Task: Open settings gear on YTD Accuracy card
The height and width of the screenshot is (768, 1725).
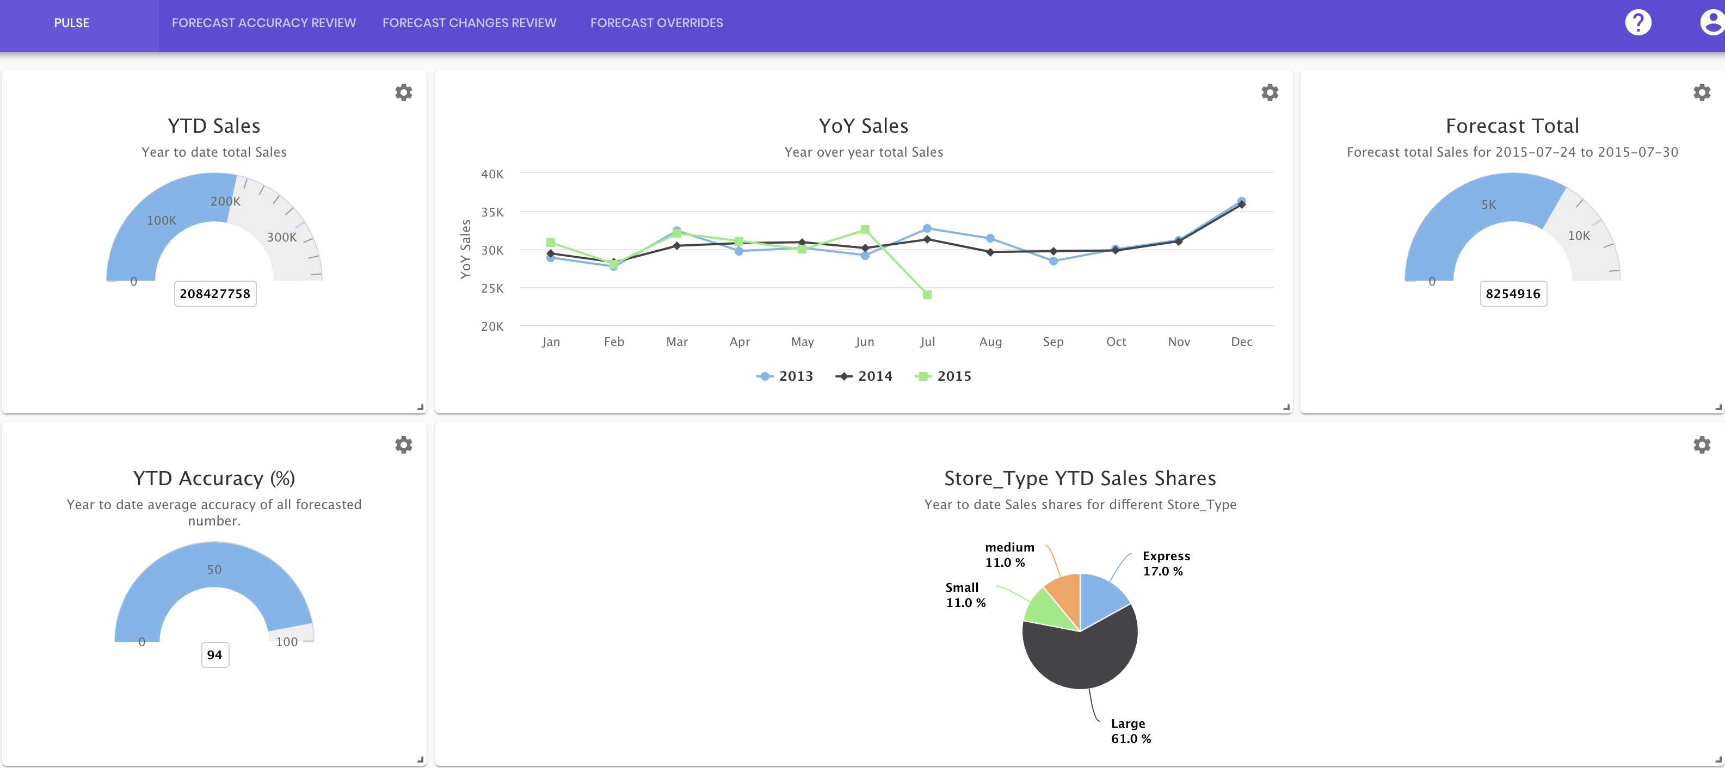Action: 403,444
